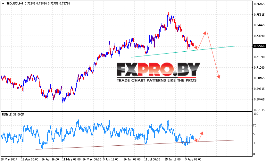Click the NZDUSD,H4 chart title text
Viewport: 266px width, 163px height.
(14, 4)
